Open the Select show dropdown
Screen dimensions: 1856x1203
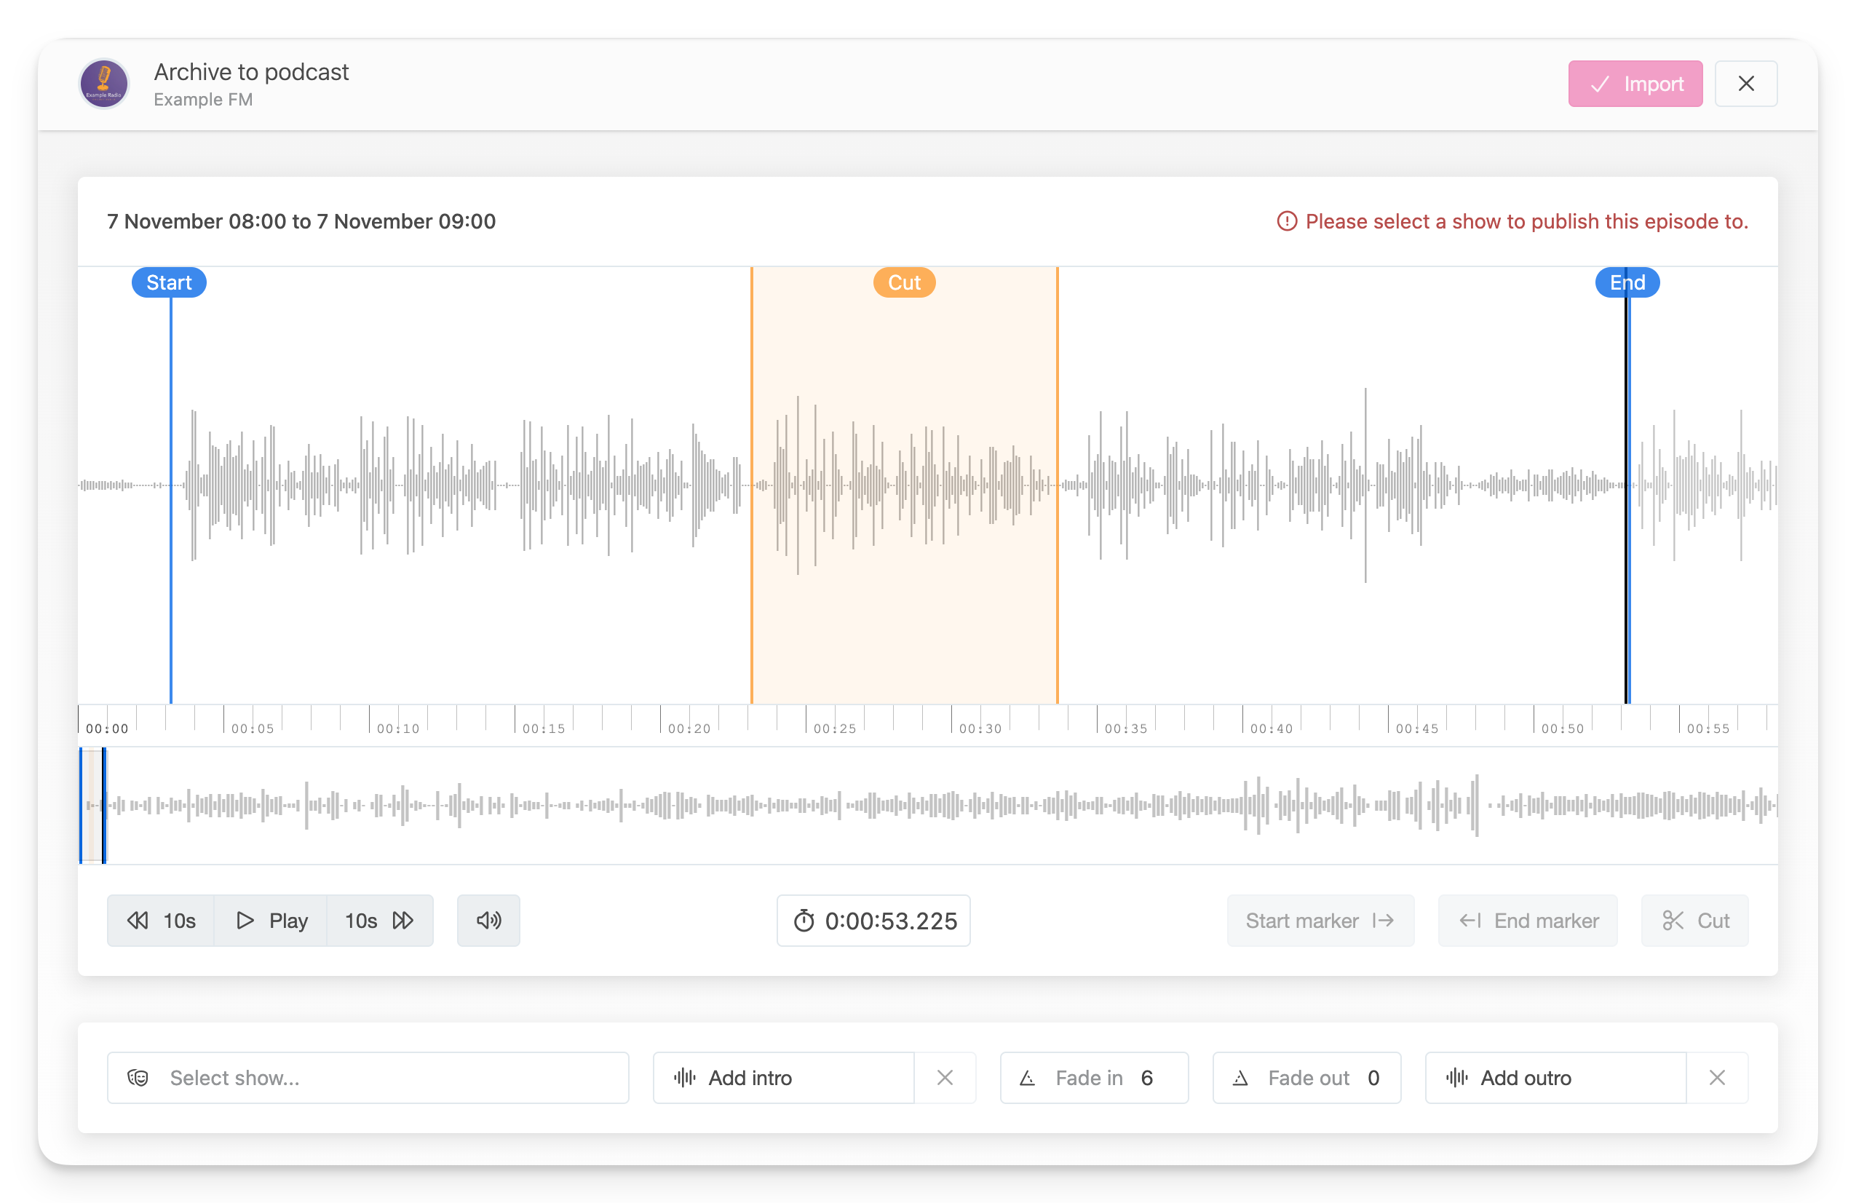(x=368, y=1078)
